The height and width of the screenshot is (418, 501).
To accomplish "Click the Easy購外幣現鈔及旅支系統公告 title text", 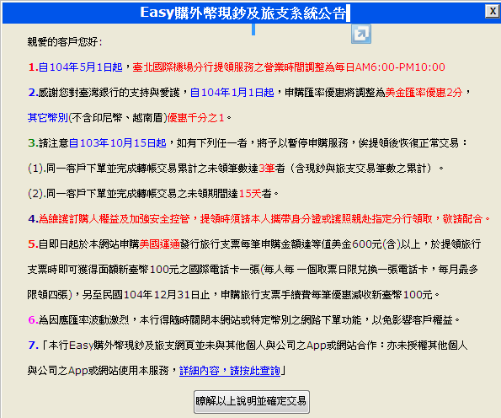I will tap(243, 13).
